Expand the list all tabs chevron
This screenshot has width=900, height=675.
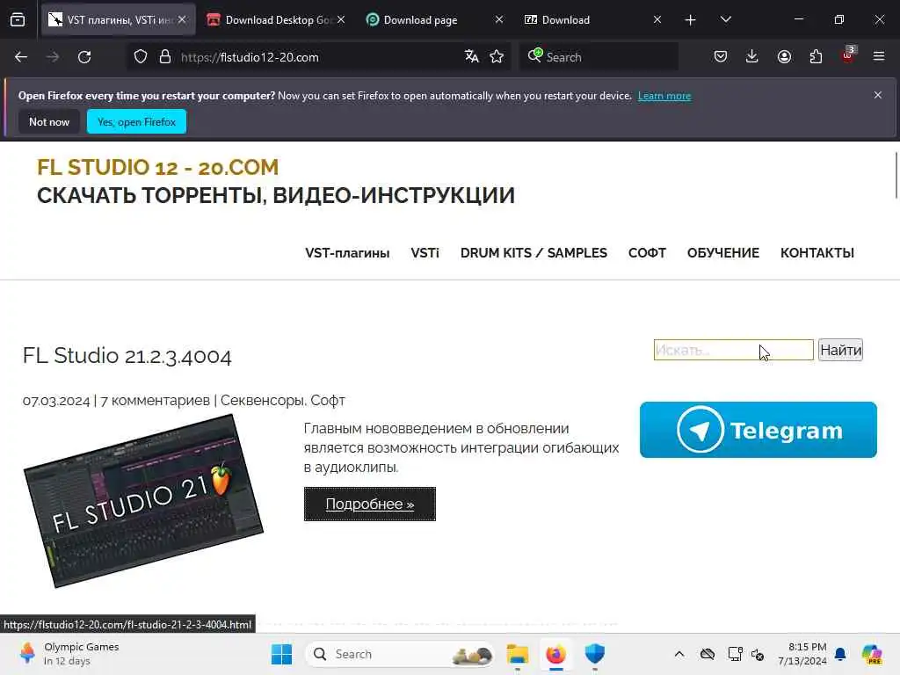(725, 20)
